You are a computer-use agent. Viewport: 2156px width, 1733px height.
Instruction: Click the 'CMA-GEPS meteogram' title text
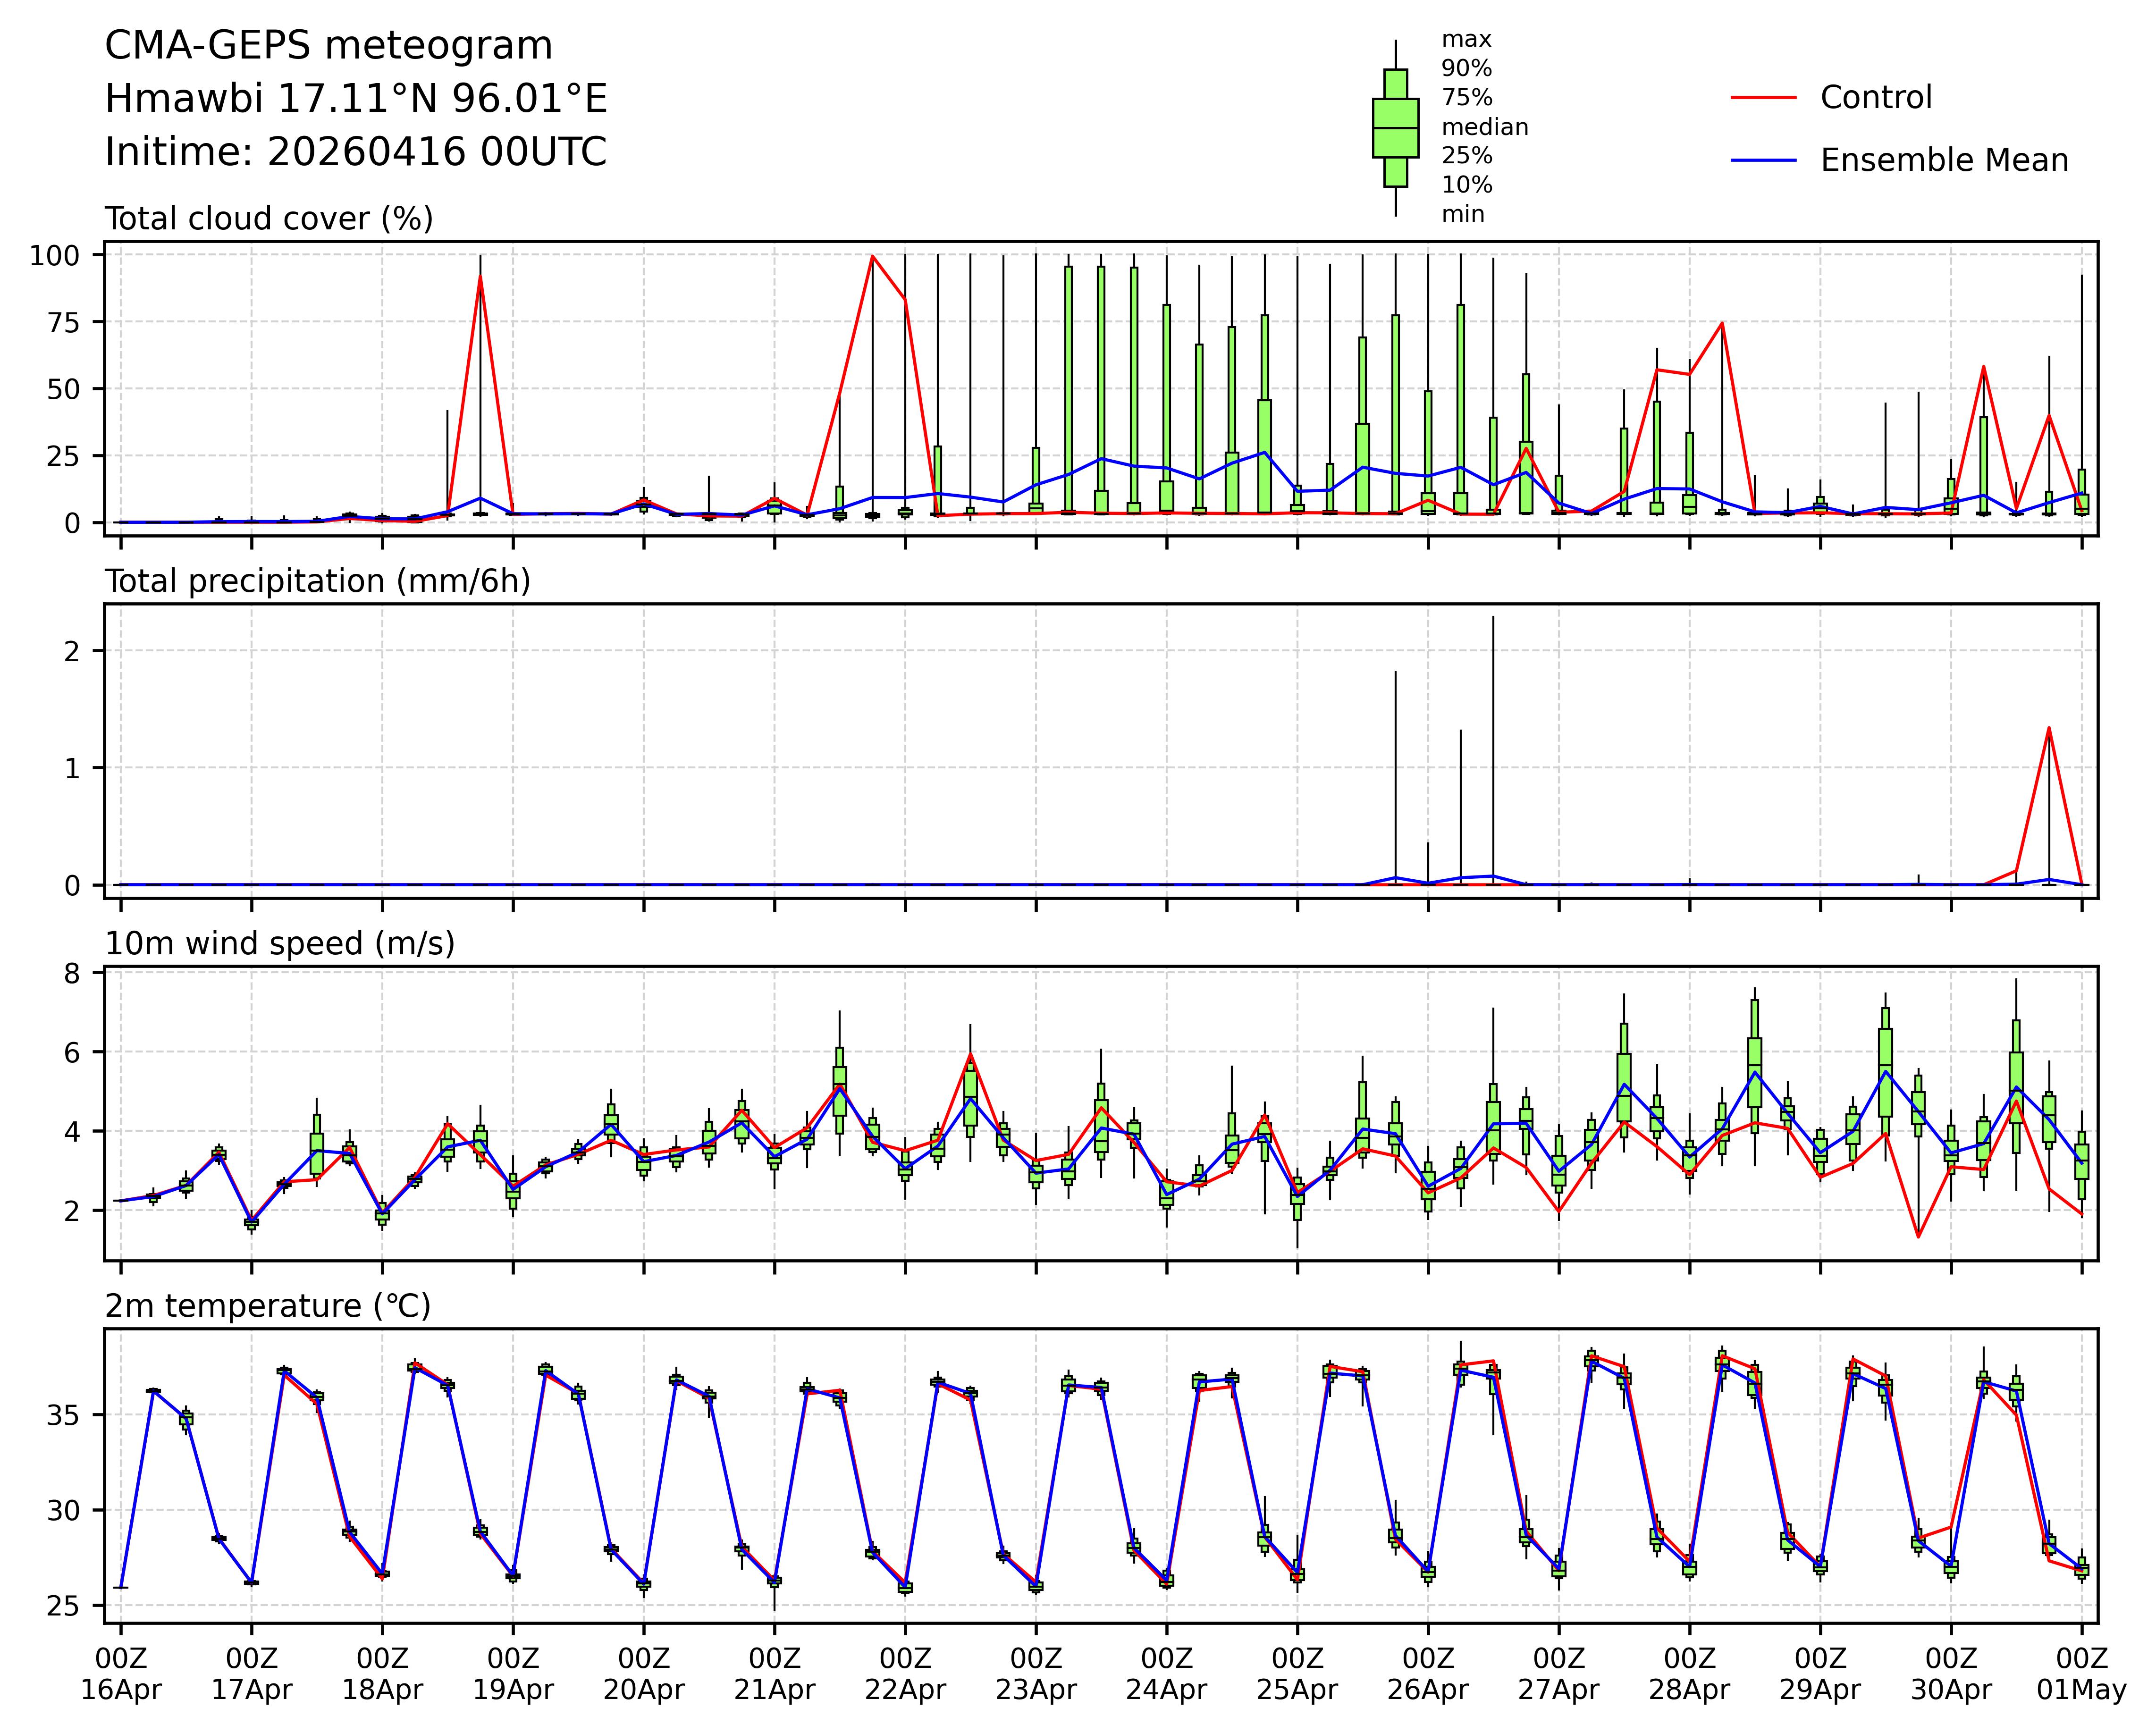328,46
